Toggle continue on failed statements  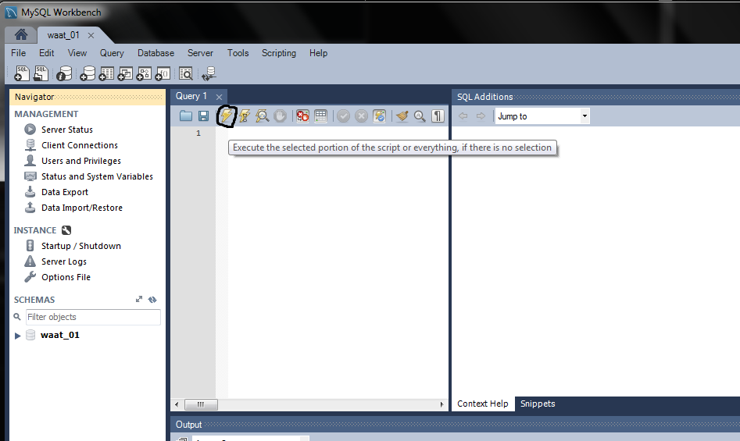(x=302, y=116)
